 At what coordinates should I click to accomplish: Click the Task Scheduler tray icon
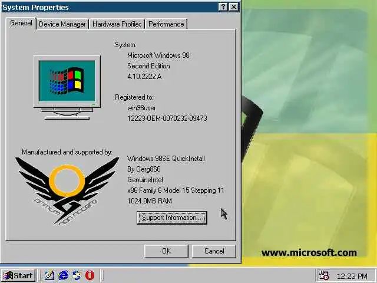323,275
